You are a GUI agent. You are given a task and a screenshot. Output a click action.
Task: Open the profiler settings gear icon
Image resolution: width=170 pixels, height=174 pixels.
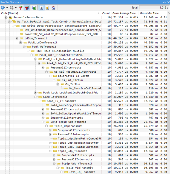[3, 8]
